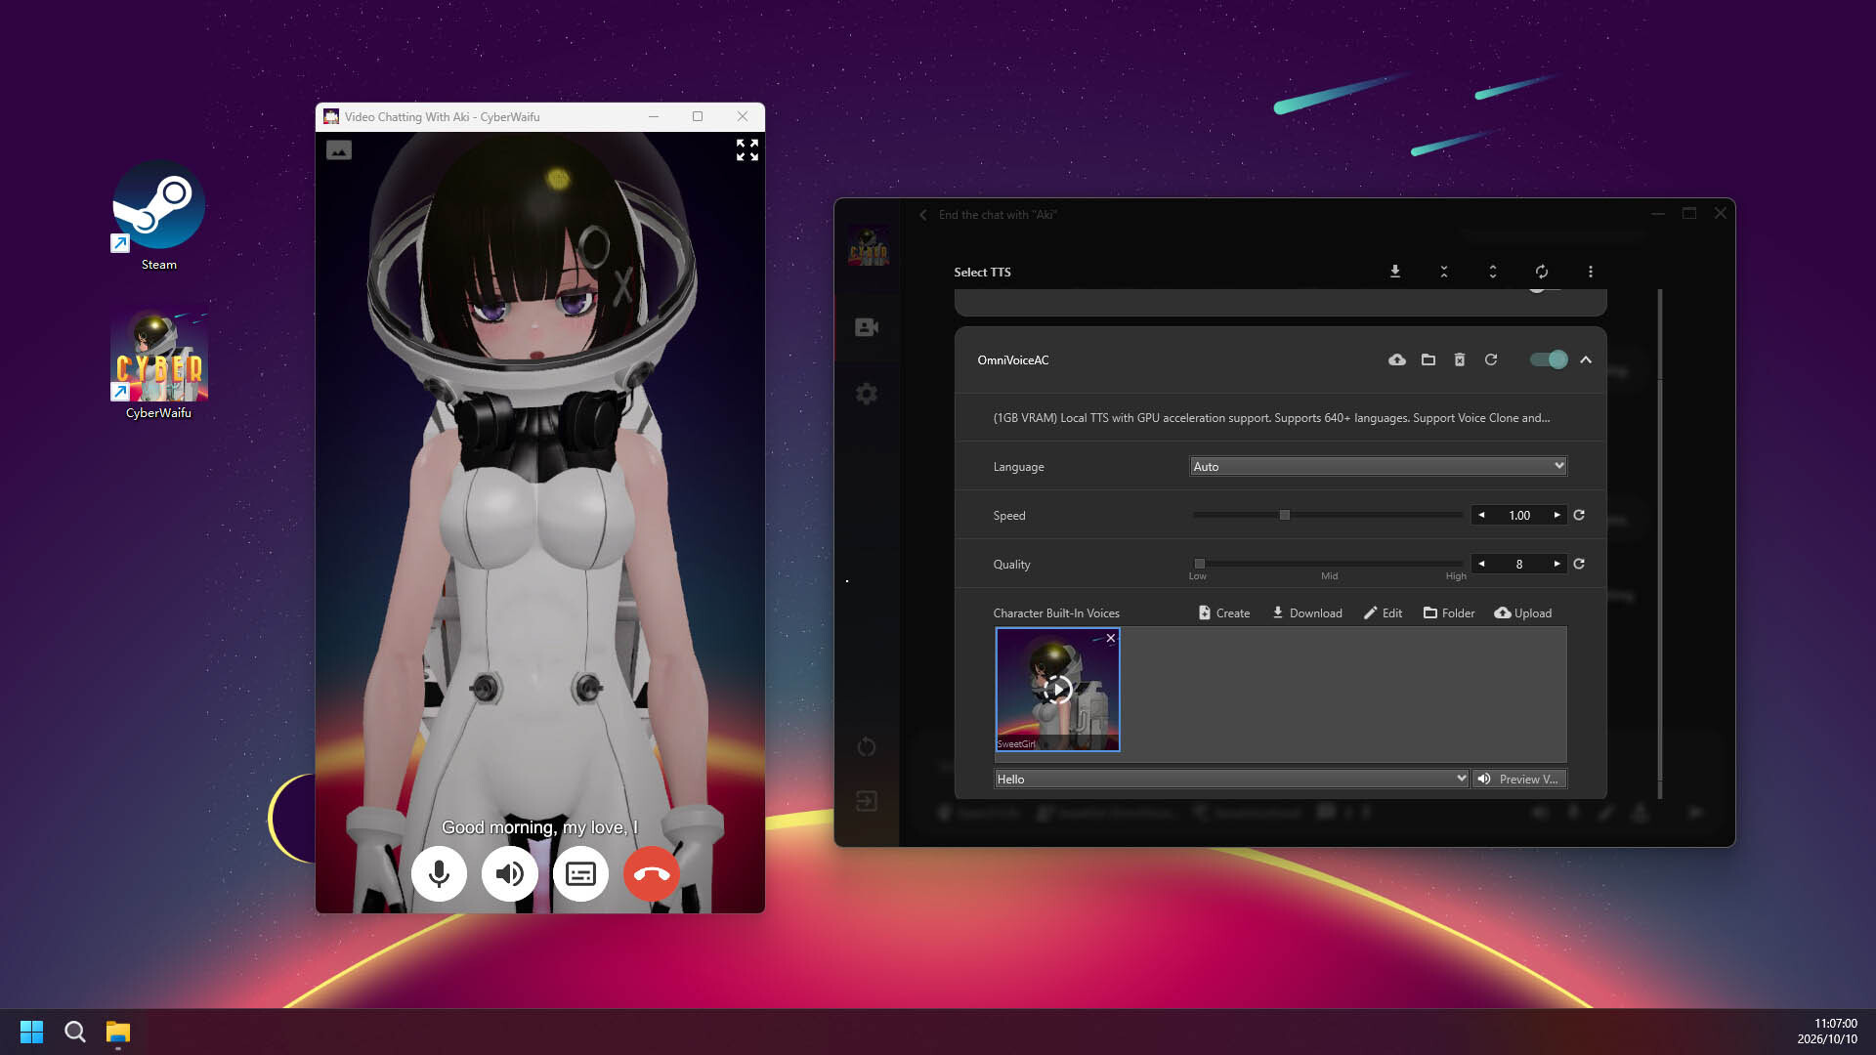Increase Speed value with right arrow

[1557, 515]
